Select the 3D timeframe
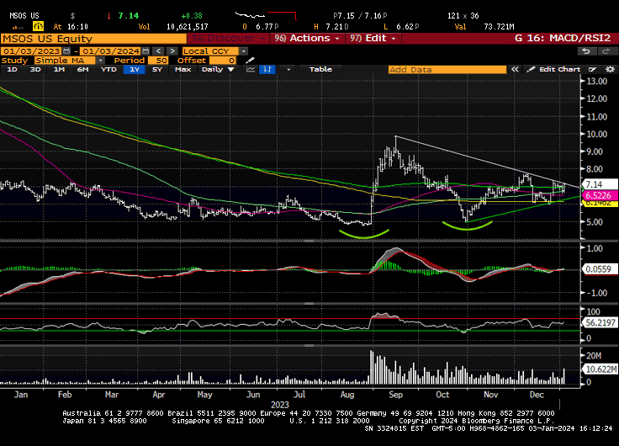 pos(35,70)
